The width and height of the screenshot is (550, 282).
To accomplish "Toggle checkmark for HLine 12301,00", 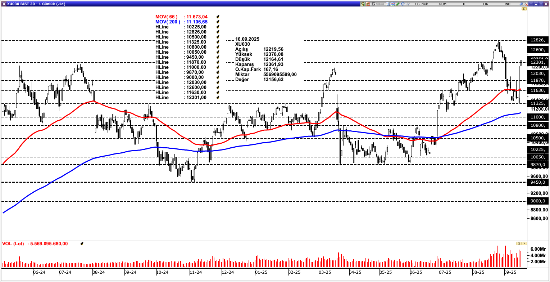I will pos(218,98).
